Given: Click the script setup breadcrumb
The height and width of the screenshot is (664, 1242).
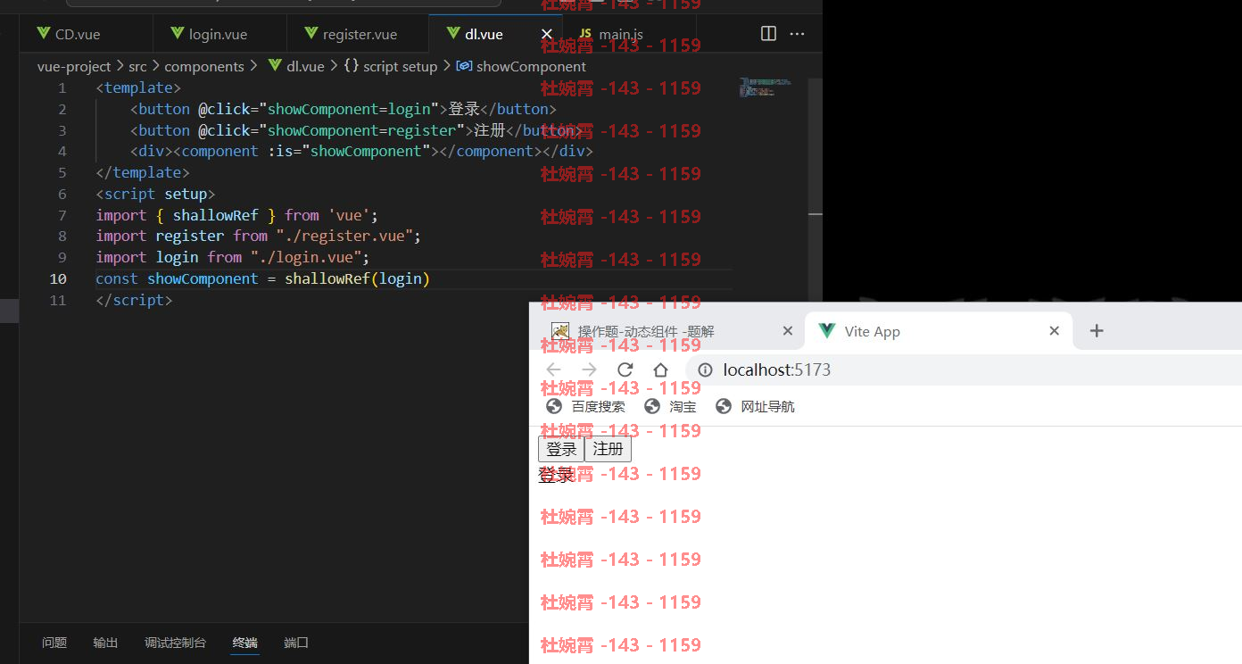Looking at the screenshot, I should point(400,66).
